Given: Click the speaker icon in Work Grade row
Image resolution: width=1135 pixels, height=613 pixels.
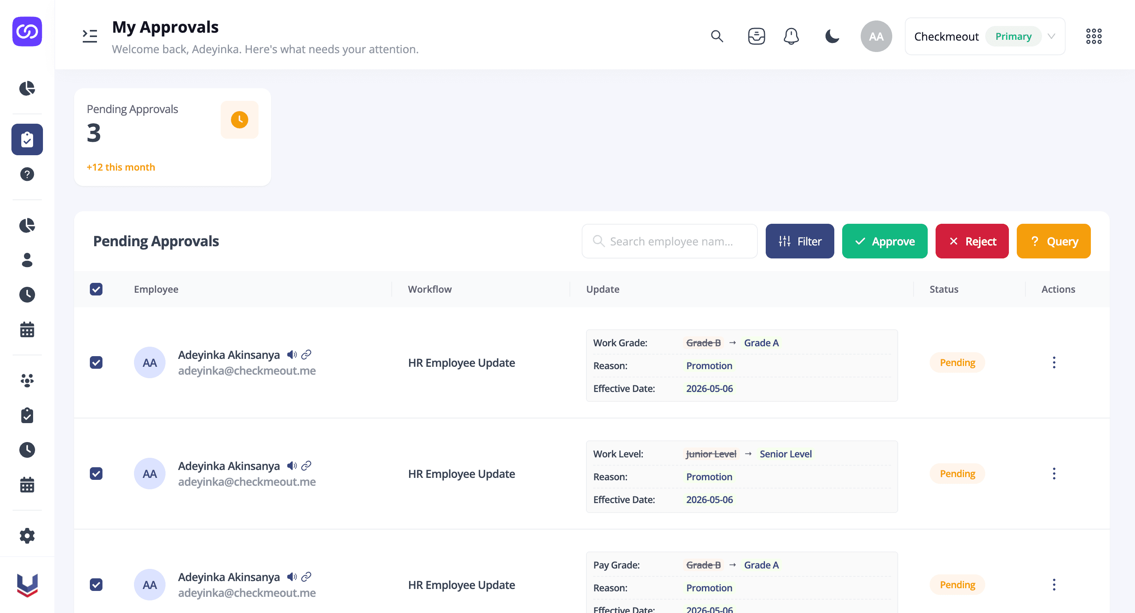Looking at the screenshot, I should [x=292, y=355].
